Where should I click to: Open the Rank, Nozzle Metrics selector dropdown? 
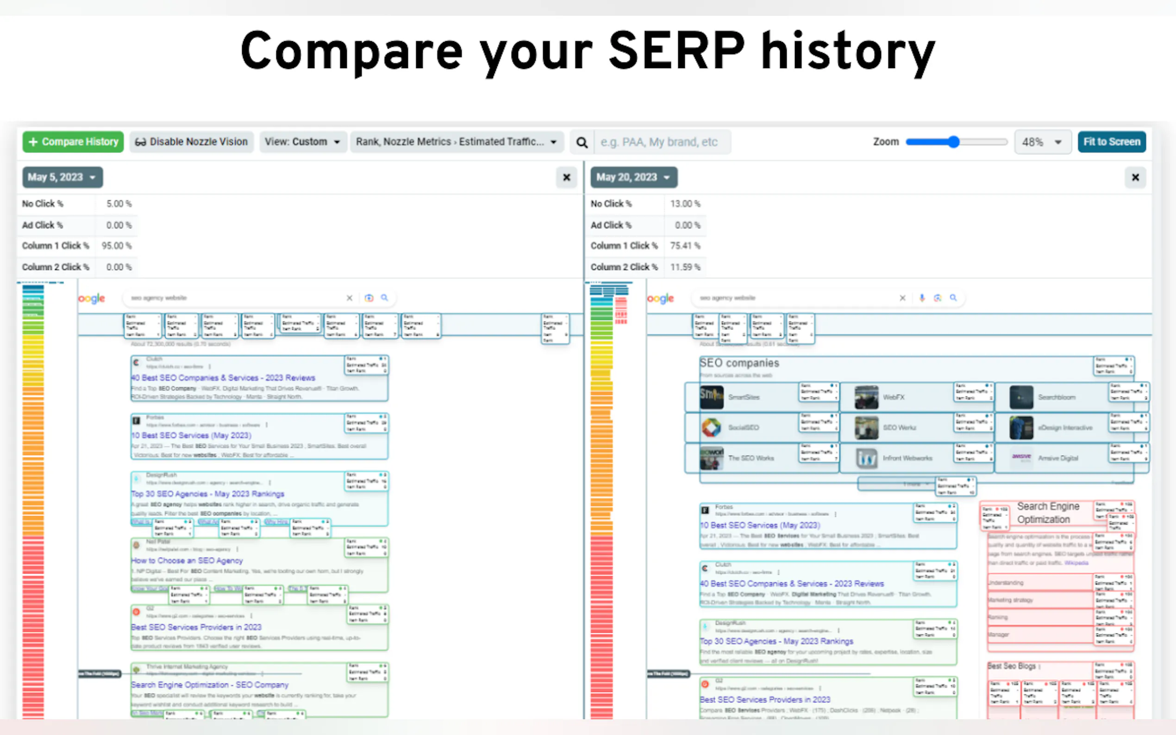coord(456,142)
